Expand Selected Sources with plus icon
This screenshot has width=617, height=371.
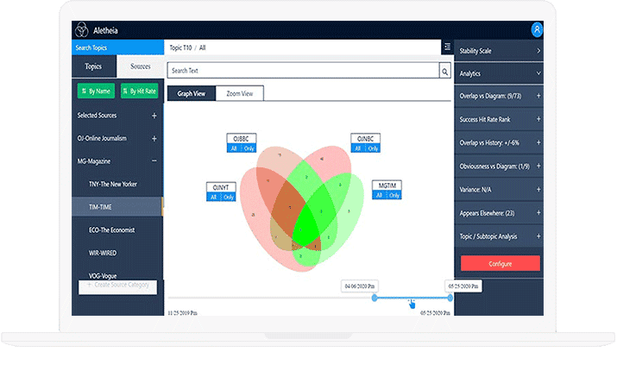pos(154,116)
